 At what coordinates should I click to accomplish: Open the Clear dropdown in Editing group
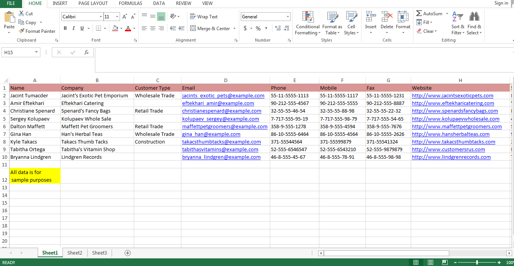(x=426, y=31)
